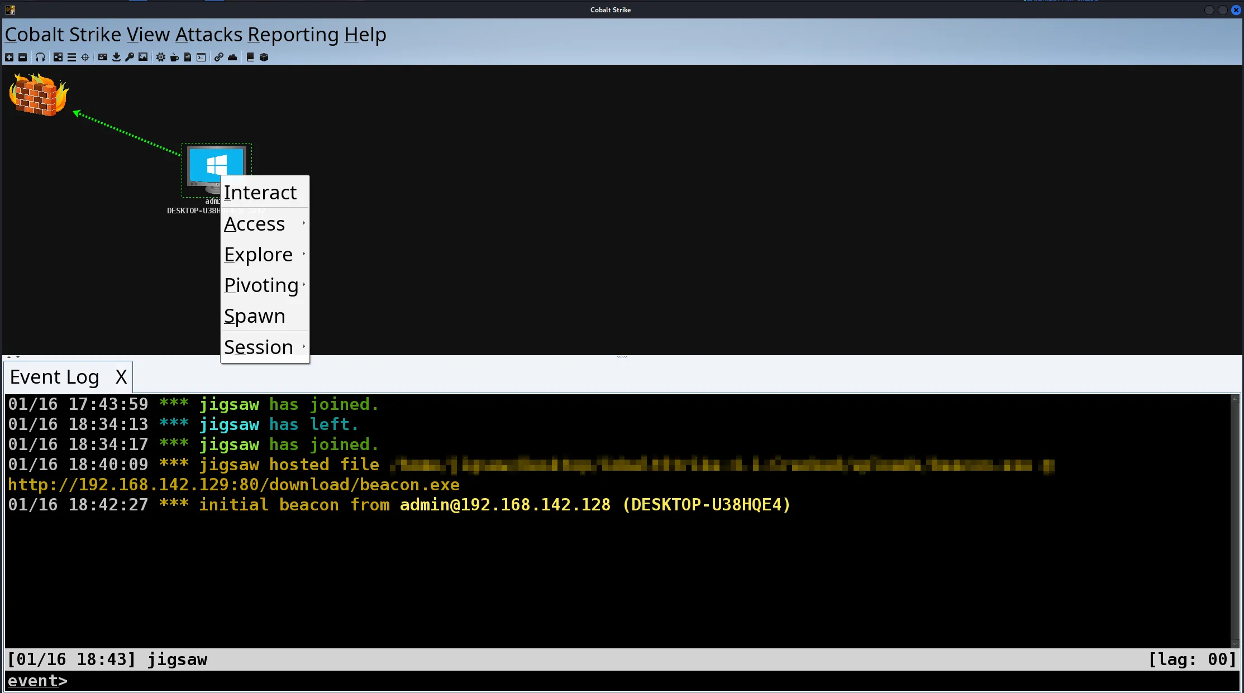Click the chain link host file icon

(x=219, y=57)
